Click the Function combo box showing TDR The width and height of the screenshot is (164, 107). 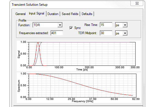pyautogui.click(x=48, y=25)
